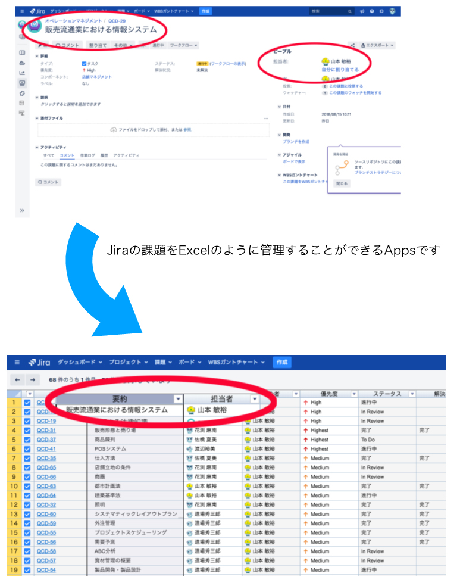Go forward with the right arrow in the spreadsheet toolbar

click(33, 380)
